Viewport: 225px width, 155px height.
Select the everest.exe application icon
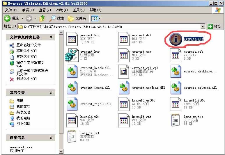176,39
